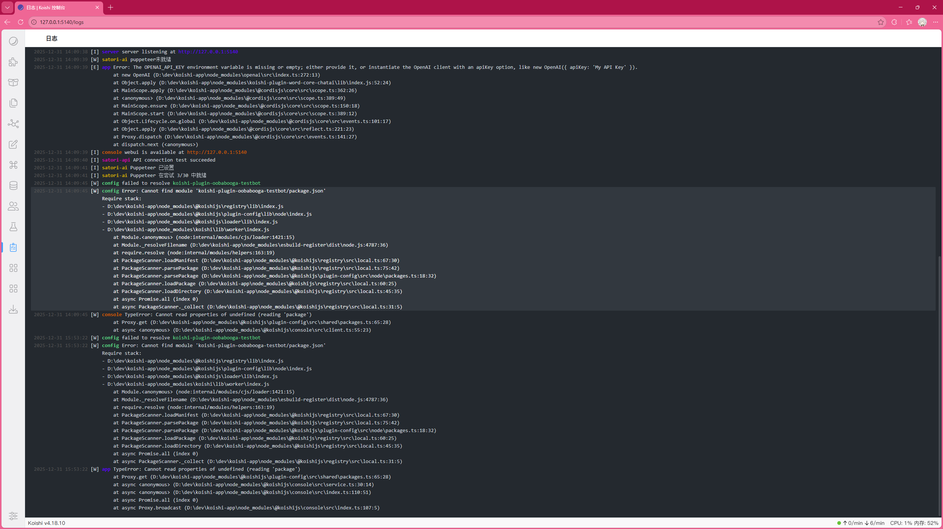Bookmark this page with the star icon
The image size is (943, 530).
[x=881, y=22]
